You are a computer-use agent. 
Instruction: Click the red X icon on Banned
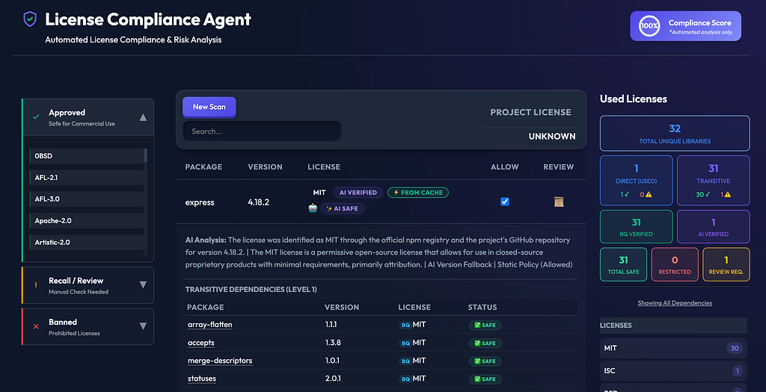point(36,327)
